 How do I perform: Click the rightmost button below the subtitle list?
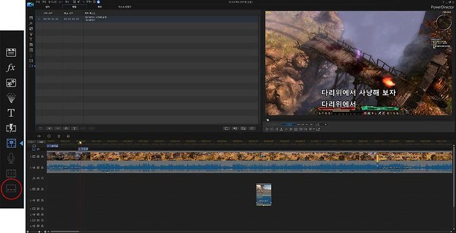(x=253, y=128)
